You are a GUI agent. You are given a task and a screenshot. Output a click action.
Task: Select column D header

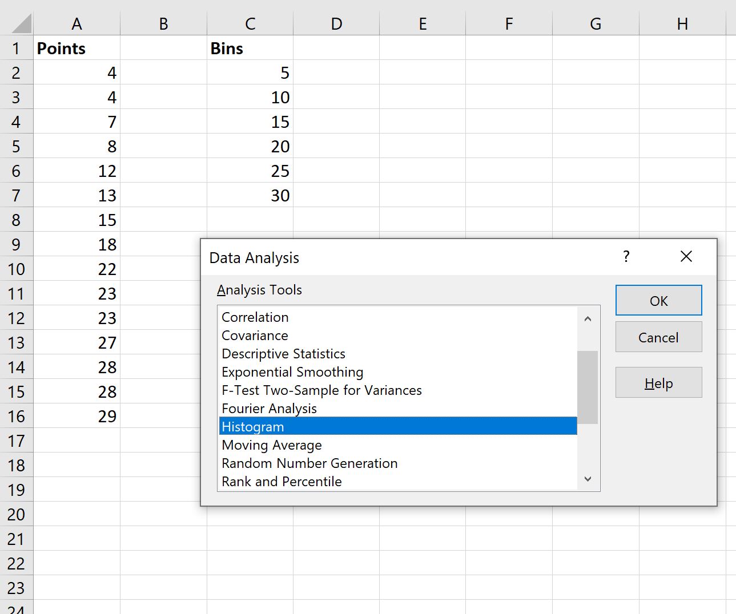(336, 24)
